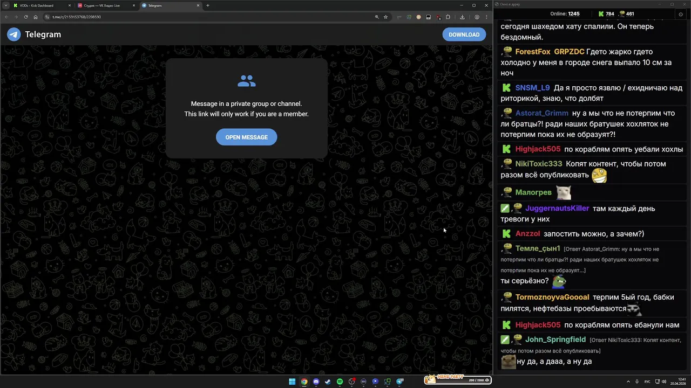The width and height of the screenshot is (691, 388).
Task: Open the Chrome profile menu
Action: click(x=477, y=17)
